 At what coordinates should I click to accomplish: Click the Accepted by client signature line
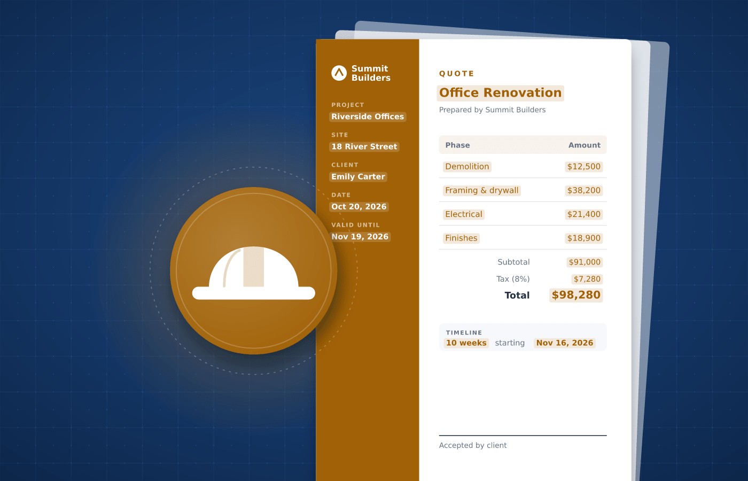click(x=523, y=436)
